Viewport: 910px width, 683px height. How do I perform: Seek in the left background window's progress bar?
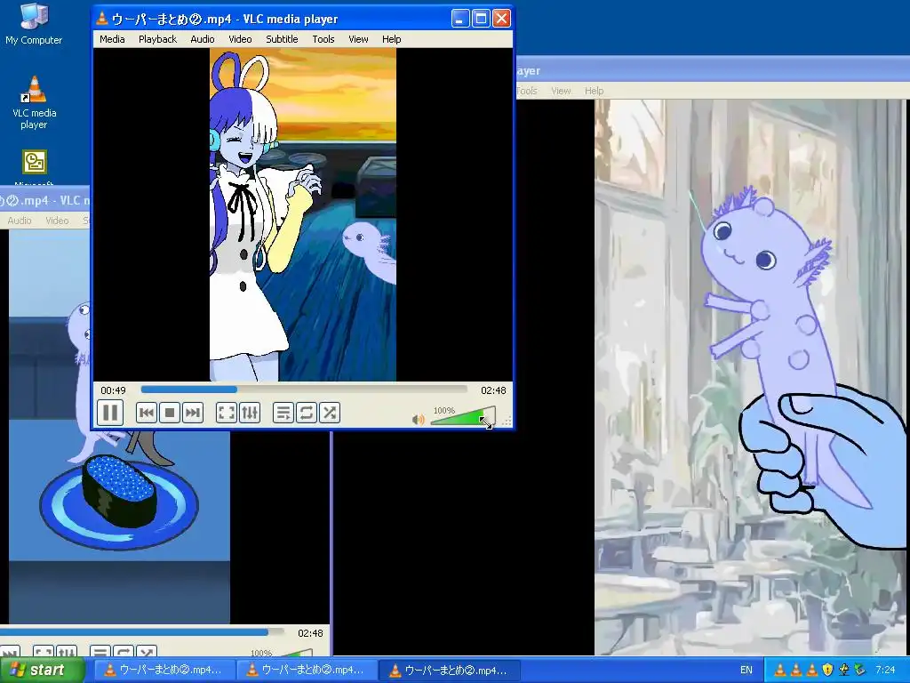142,632
